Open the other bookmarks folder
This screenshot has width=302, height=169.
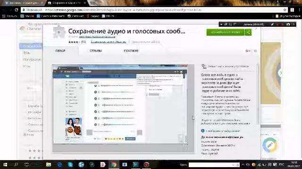click(x=287, y=16)
